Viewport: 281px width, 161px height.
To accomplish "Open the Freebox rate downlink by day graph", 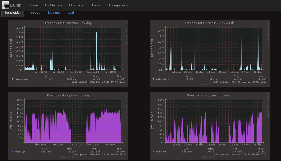I will 69,53.
